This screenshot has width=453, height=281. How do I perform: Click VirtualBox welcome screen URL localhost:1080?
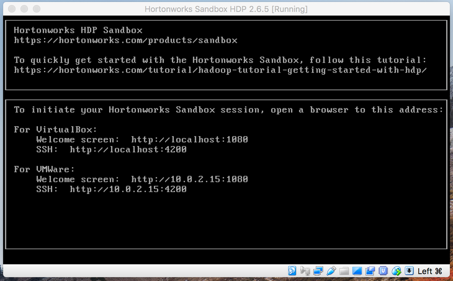click(190, 140)
